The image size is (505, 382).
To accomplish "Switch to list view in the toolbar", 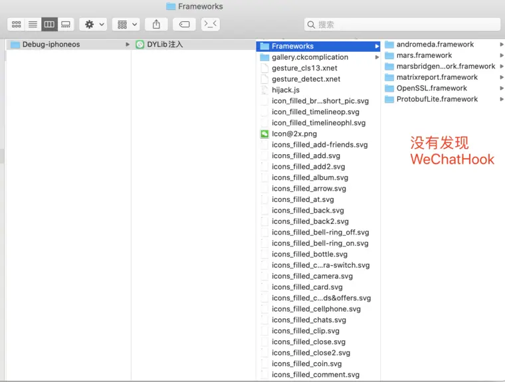I will tap(33, 25).
